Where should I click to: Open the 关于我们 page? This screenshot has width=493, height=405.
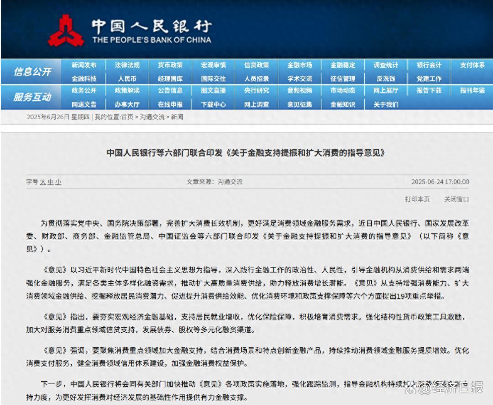pyautogui.click(x=386, y=104)
